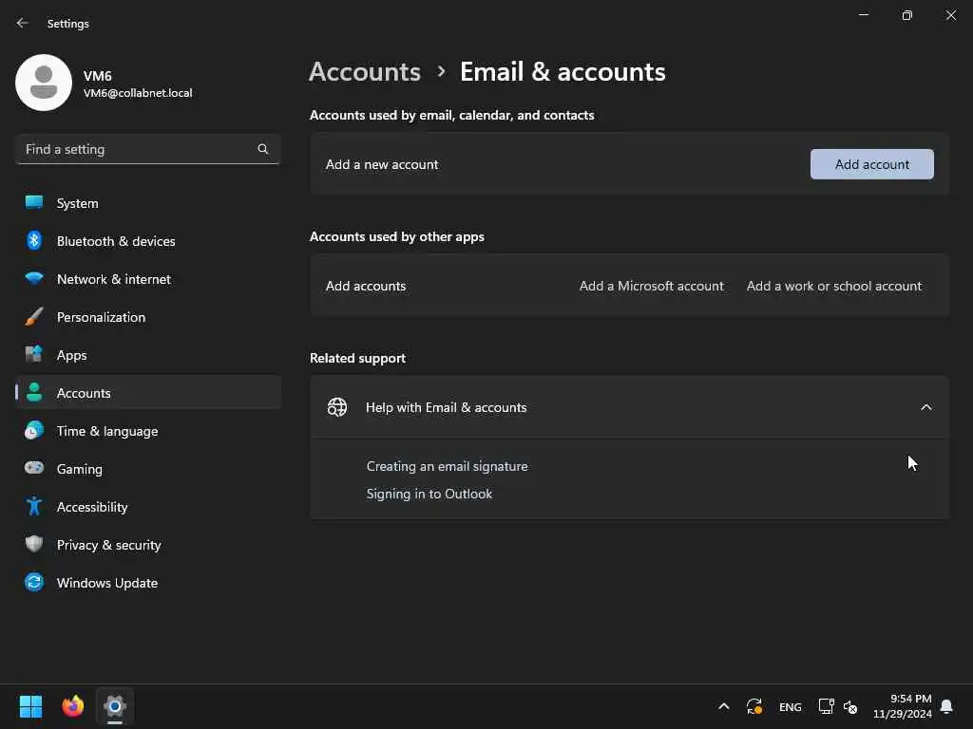
Task: Open the ENG language switcher
Action: click(790, 706)
